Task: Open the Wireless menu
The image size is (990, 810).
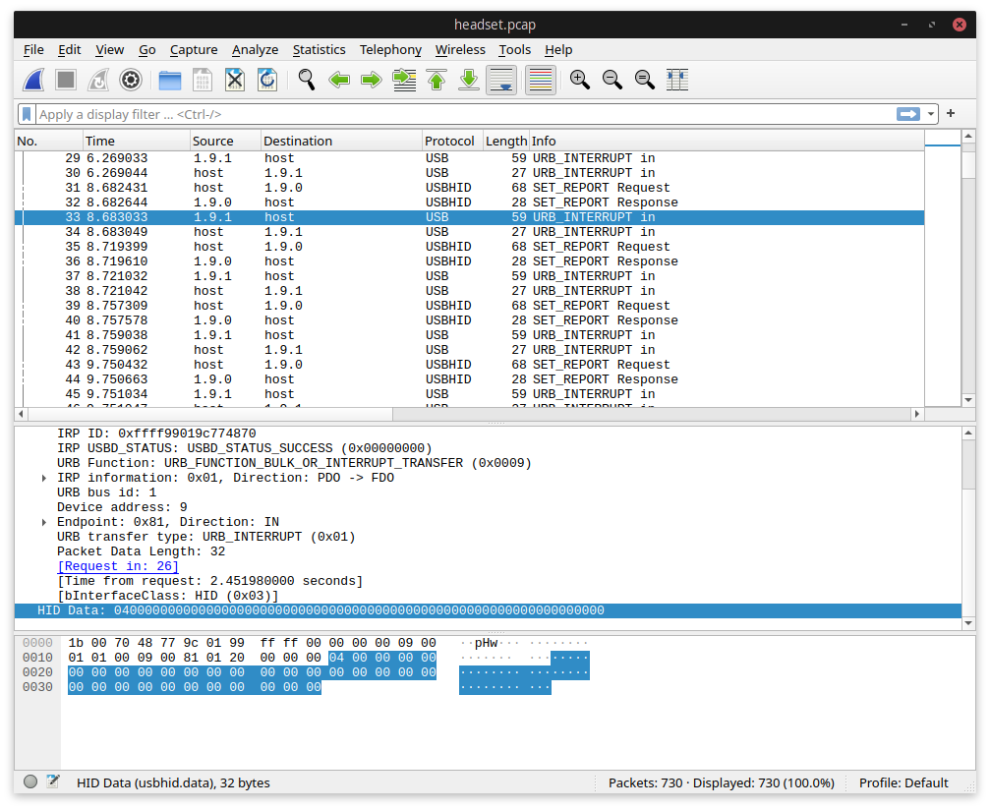Action: [460, 50]
